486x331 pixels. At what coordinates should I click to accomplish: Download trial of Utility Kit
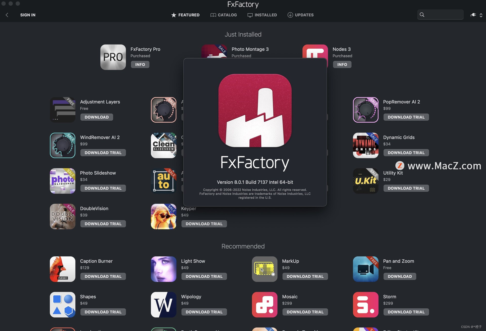[x=406, y=188]
